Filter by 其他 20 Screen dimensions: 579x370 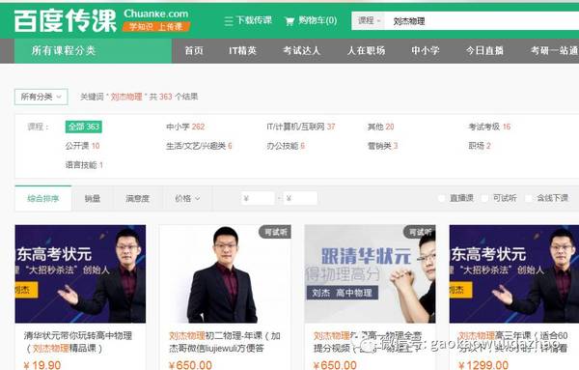click(x=381, y=127)
